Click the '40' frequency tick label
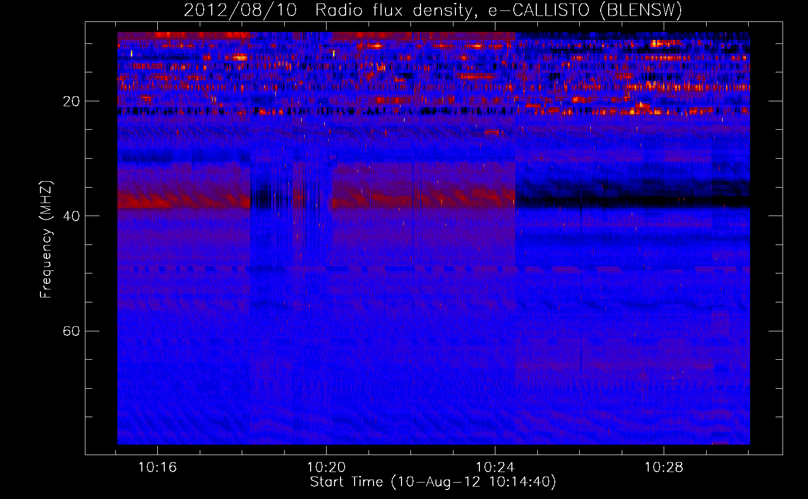 (71, 217)
